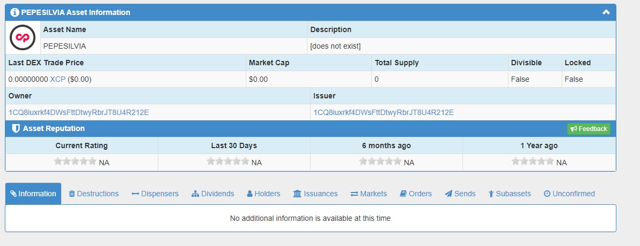640x246 pixels.
Task: Collapse the PEPESILVIA Asset Information panel
Action: tap(606, 12)
